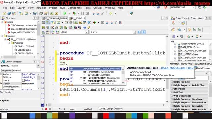Click the magnifier search icon in CnPack toolbar
The width and height of the screenshot is (212, 119).
(66, 28)
